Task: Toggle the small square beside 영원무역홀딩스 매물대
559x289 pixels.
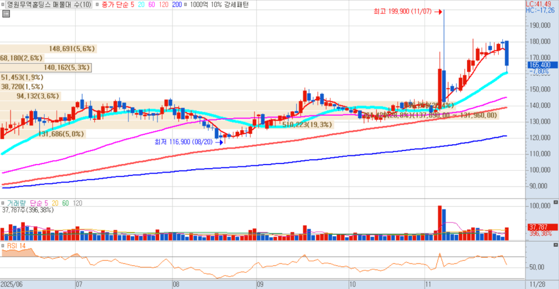Action: tap(3, 5)
